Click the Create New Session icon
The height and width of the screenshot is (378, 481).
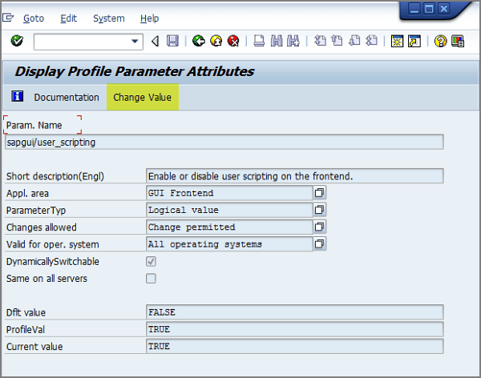(397, 41)
